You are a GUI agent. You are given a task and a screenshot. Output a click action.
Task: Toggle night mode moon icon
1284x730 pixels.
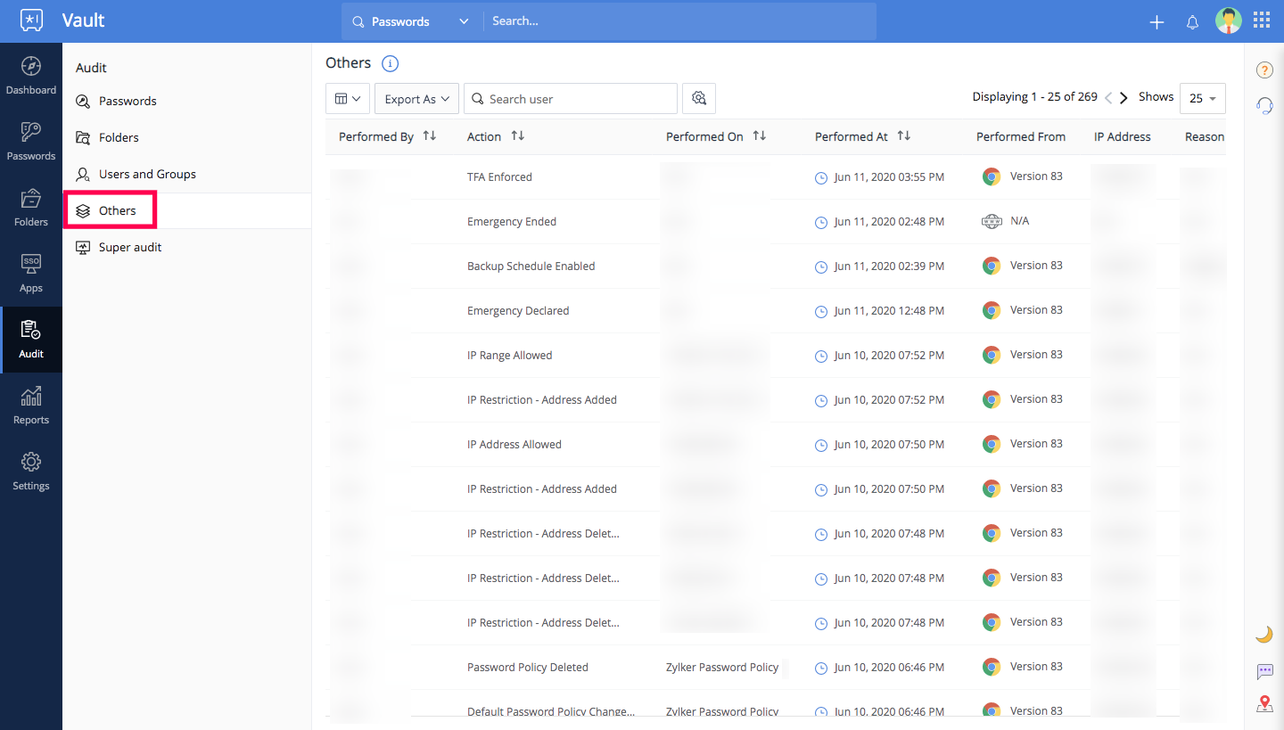coord(1263,634)
